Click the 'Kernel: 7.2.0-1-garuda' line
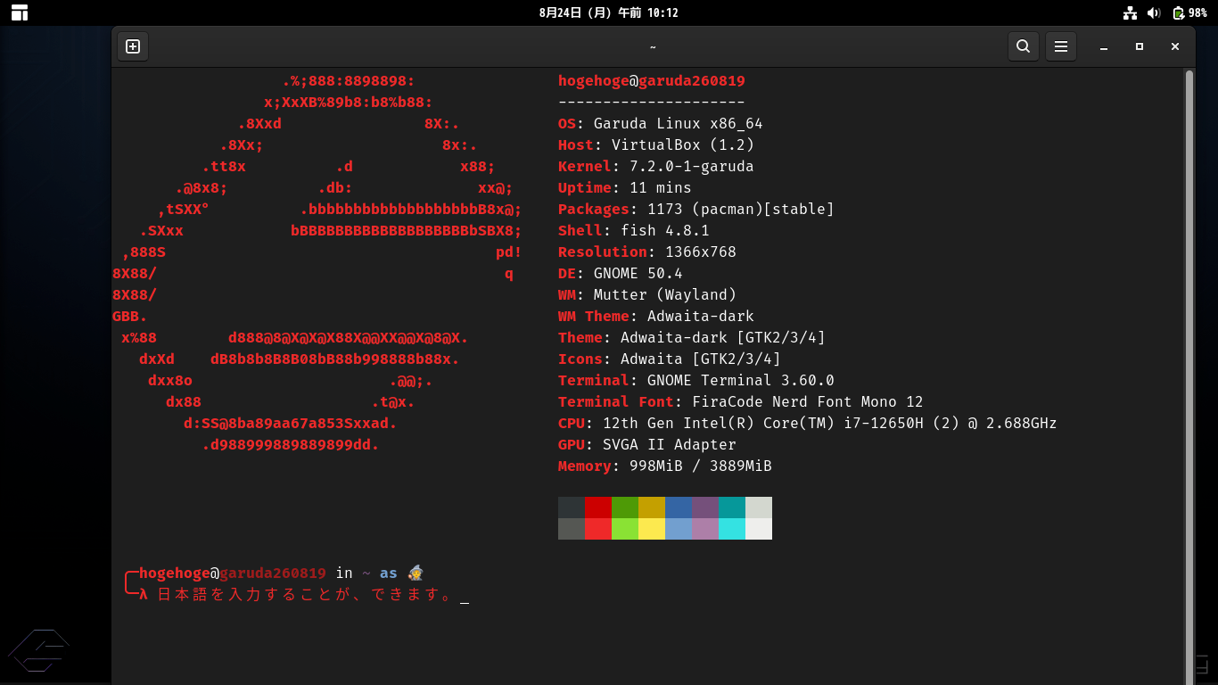 (x=656, y=167)
